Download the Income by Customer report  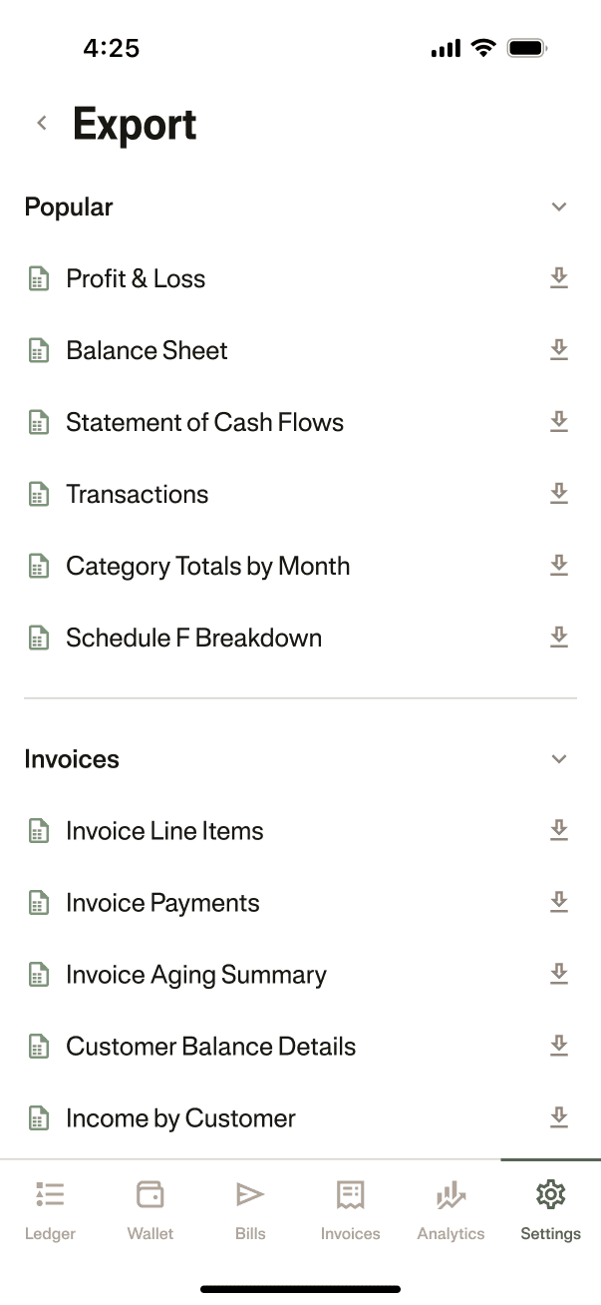(559, 1117)
